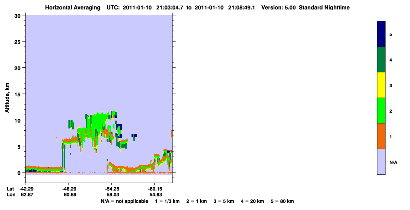
Task: Click legend text '4 = 20 km'
Action: (252, 201)
